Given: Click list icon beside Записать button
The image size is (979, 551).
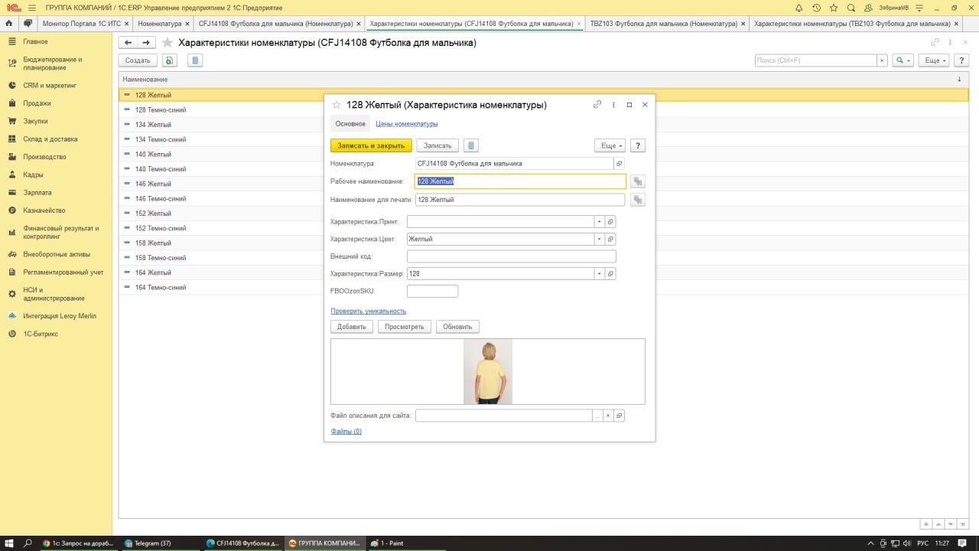Looking at the screenshot, I should click(471, 145).
